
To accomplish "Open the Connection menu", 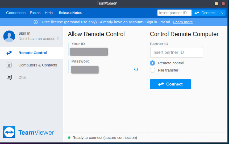I will click(x=16, y=13).
